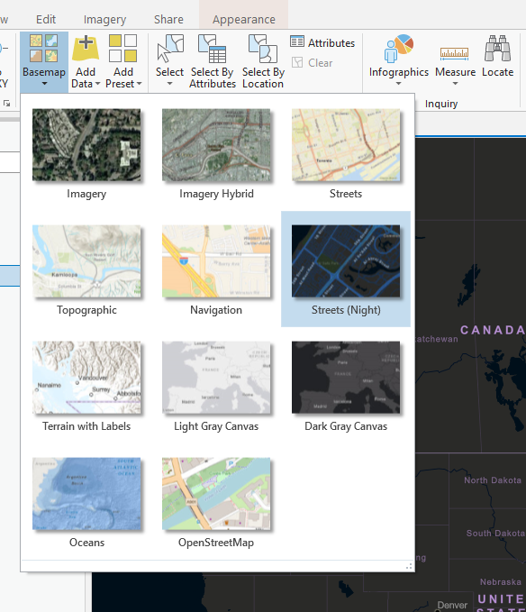Expand the Add Preset dropdown arrow
The image size is (526, 612).
[x=140, y=84]
